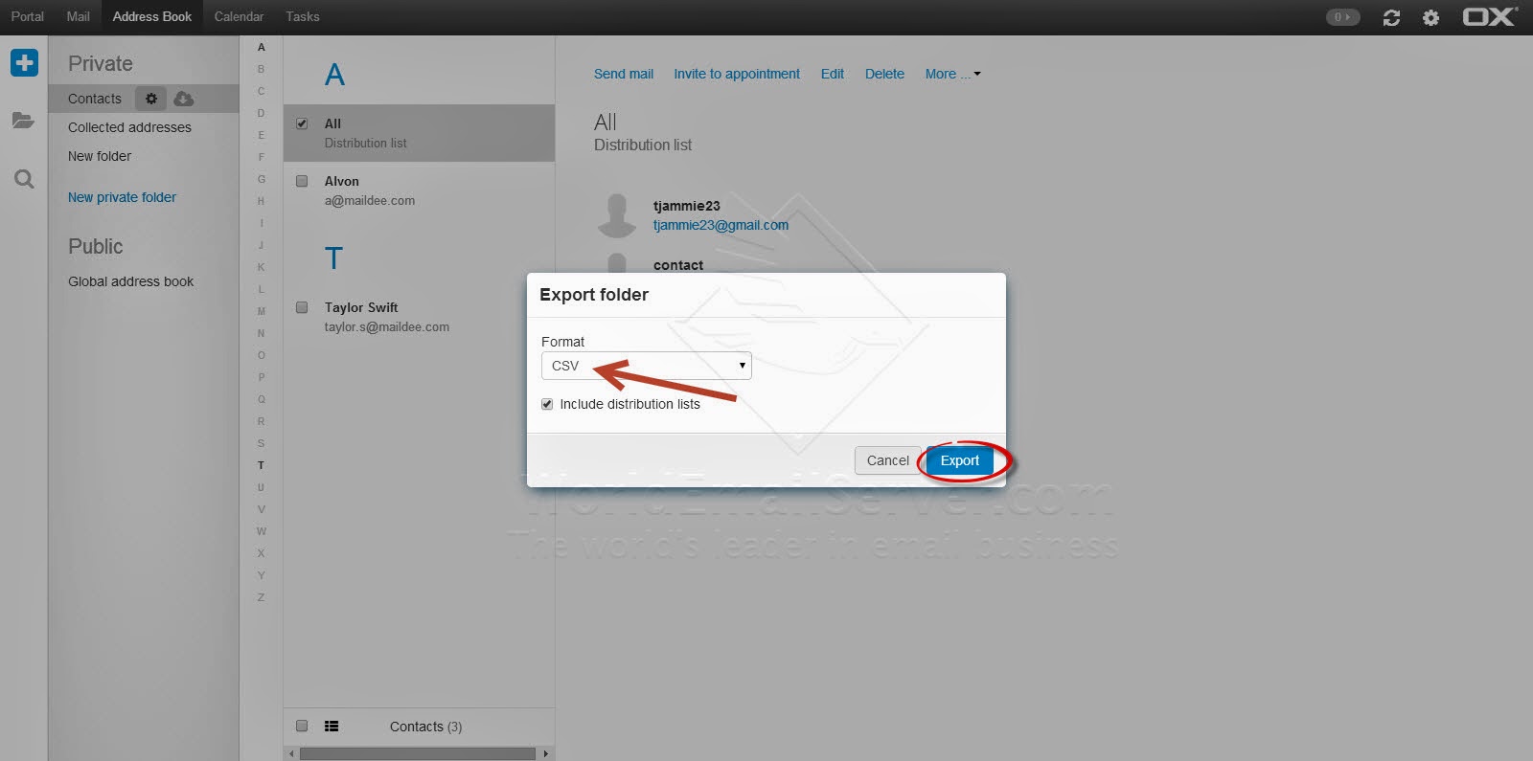
Task: Click right arrow of horizontal scrollbar
Action: (x=546, y=753)
